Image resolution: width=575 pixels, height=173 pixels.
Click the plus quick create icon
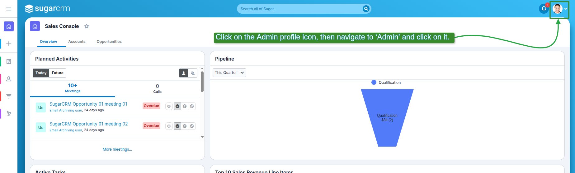(x=9, y=44)
